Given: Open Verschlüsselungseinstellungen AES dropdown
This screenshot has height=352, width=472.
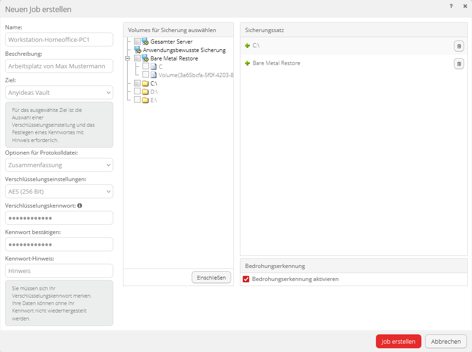Looking at the screenshot, I should click(x=59, y=191).
